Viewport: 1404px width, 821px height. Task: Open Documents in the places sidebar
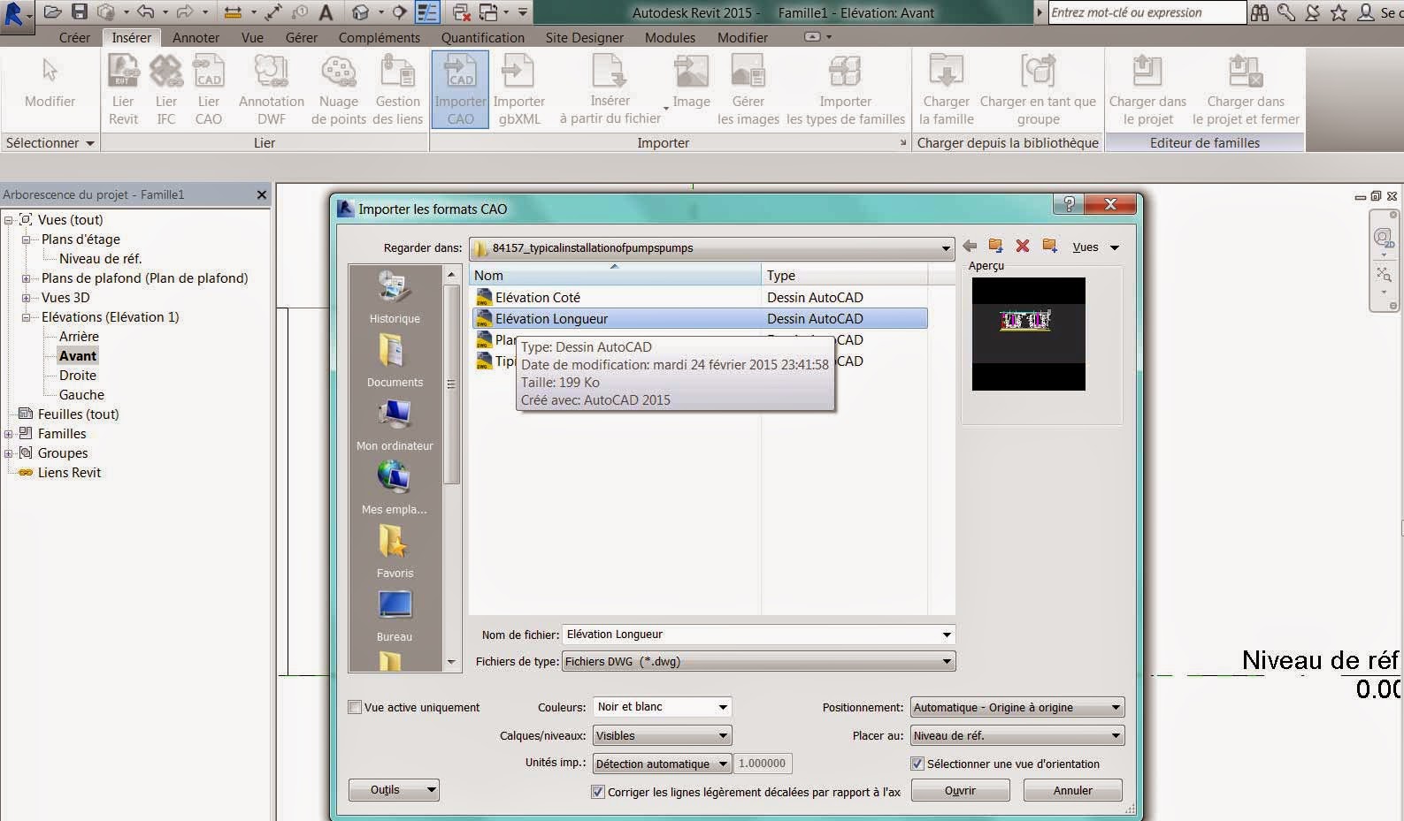click(395, 361)
